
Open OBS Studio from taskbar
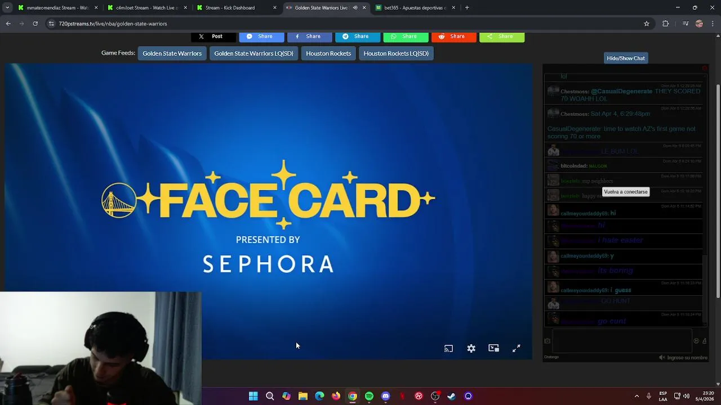(x=435, y=396)
